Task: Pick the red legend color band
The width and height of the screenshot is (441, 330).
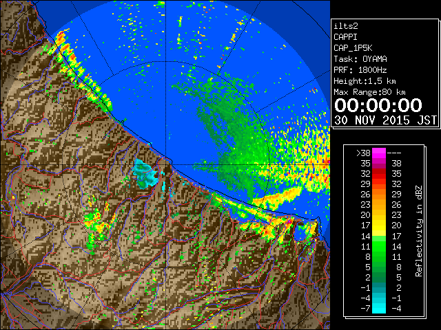Action: 379,174
